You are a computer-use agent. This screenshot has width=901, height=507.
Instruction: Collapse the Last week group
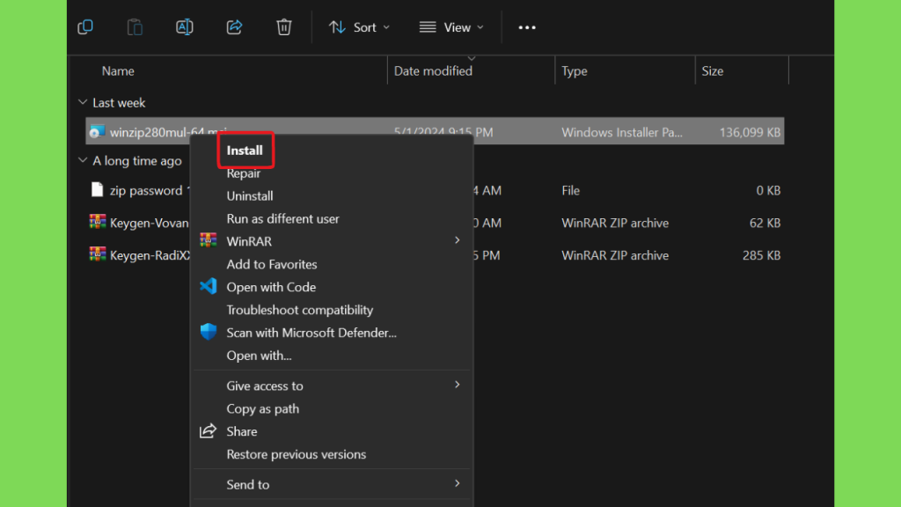[83, 103]
